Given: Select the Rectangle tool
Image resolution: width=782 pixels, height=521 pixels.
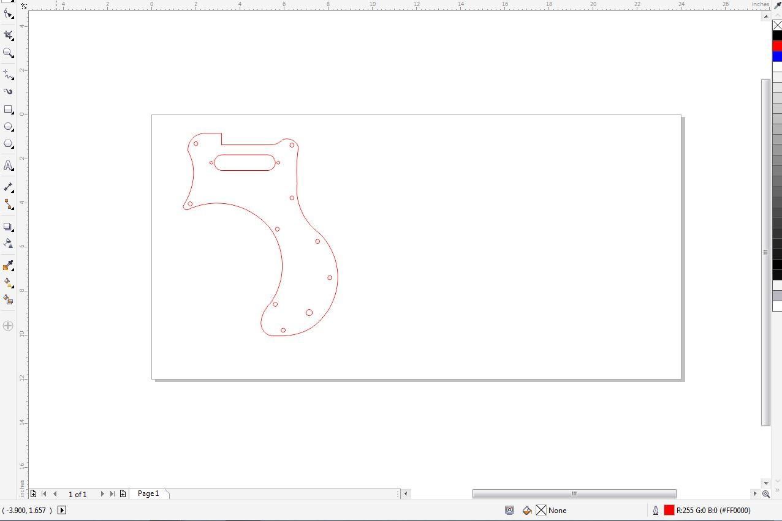Looking at the screenshot, I should (x=8, y=110).
